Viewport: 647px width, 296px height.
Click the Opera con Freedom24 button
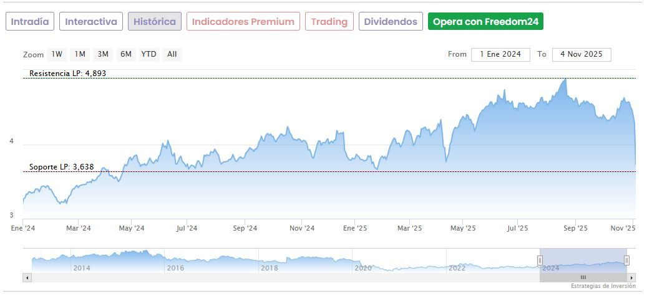click(485, 22)
